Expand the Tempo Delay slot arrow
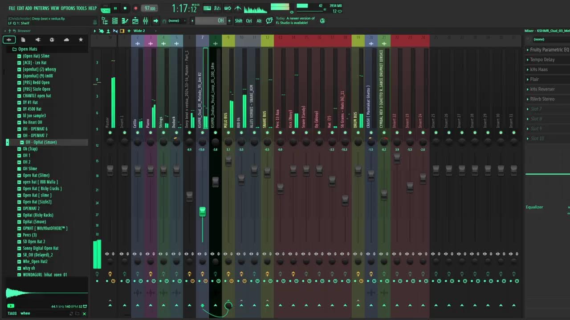The width and height of the screenshot is (570, 320). (528, 60)
